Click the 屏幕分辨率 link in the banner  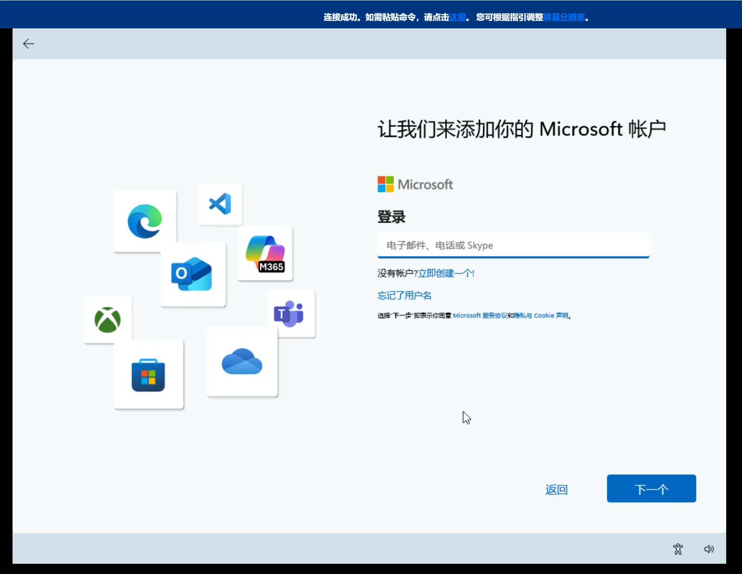coord(564,17)
